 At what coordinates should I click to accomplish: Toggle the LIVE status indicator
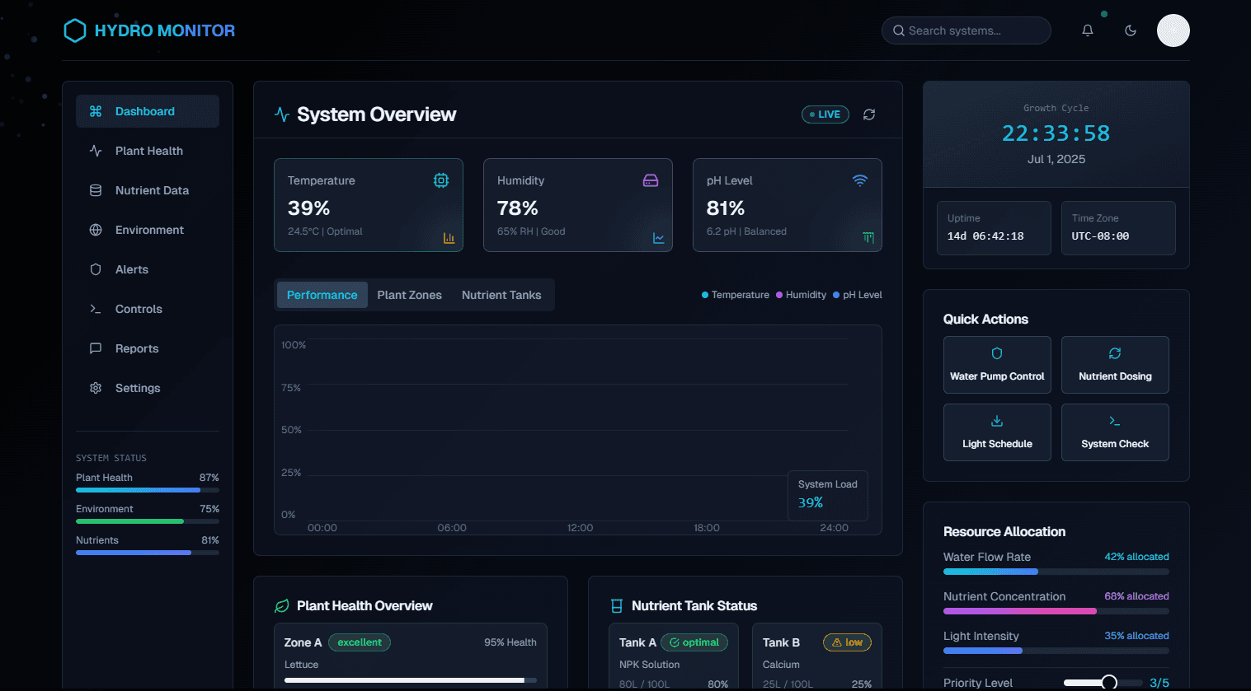point(825,114)
